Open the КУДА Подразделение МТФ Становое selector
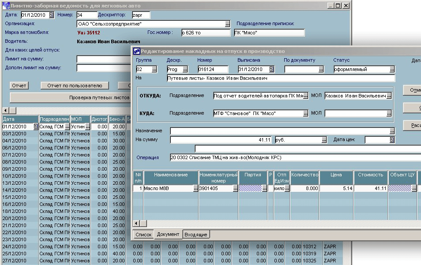This screenshot has width=421, height=265. 305,113
